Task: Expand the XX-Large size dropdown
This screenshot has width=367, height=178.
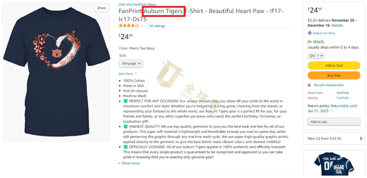Action: (131, 63)
